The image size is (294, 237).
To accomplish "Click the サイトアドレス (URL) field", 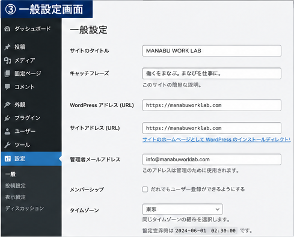I will click(x=212, y=128).
